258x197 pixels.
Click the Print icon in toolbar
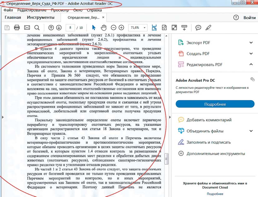tap(17, 28)
